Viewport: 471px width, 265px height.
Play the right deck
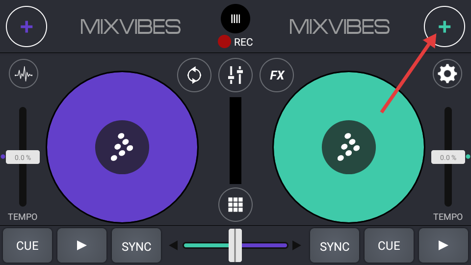click(x=443, y=245)
